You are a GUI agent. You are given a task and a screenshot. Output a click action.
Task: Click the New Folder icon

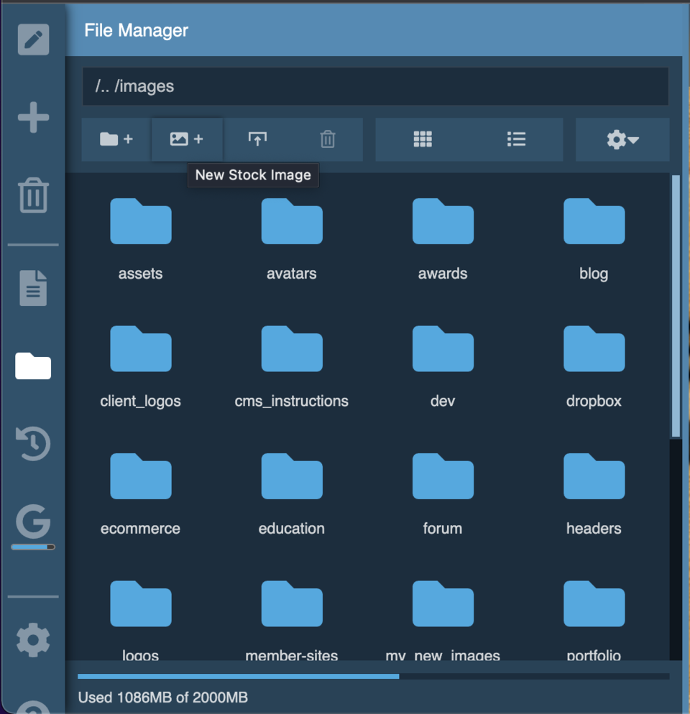point(116,139)
